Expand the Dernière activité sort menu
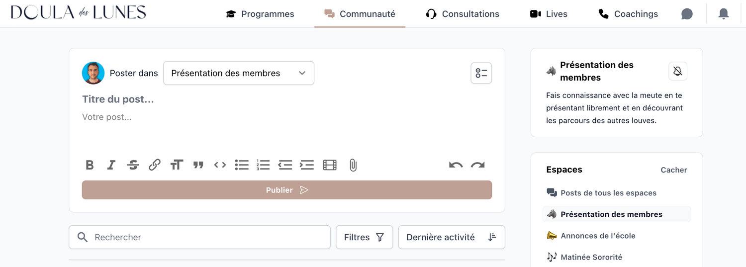746x267 pixels. click(451, 237)
